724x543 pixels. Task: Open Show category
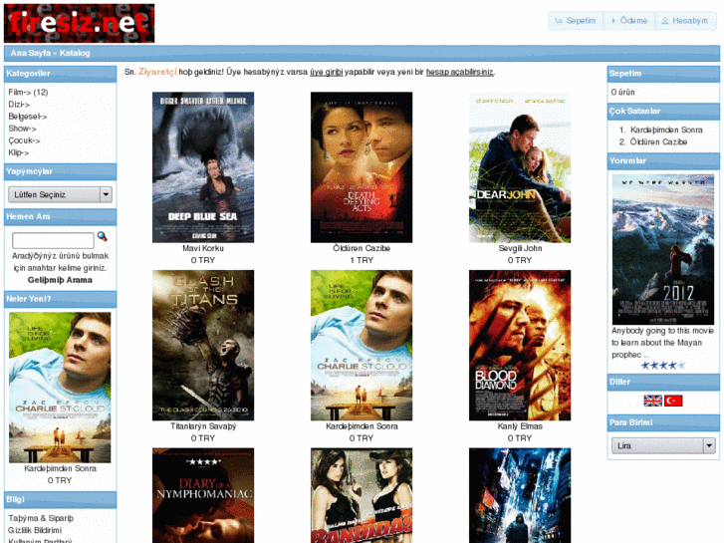(22, 129)
